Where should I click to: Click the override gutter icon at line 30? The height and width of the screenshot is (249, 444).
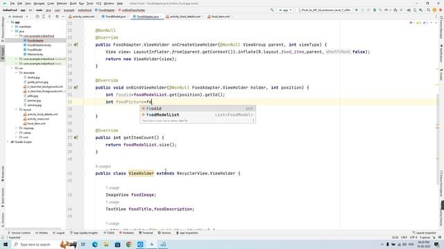[x=76, y=88]
